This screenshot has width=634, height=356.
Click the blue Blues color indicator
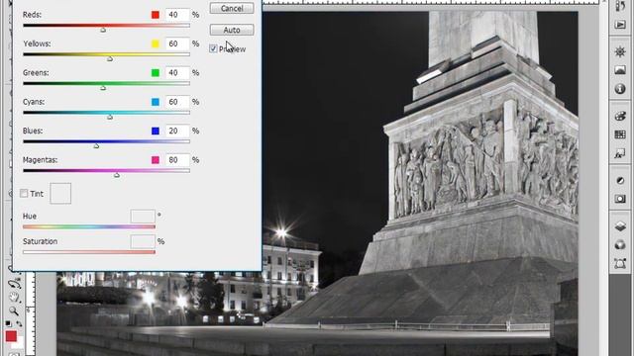pyautogui.click(x=156, y=132)
